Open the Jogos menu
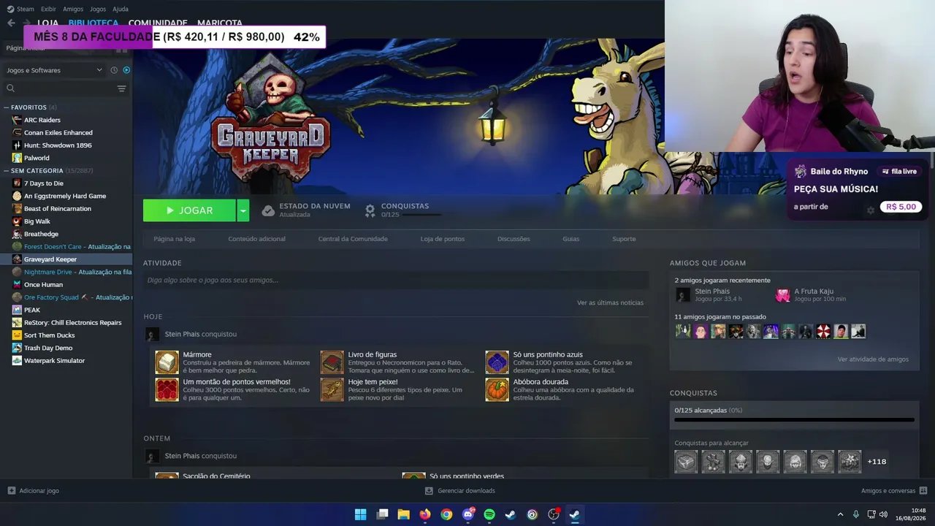Viewport: 935px width, 526px height. pyautogui.click(x=98, y=9)
